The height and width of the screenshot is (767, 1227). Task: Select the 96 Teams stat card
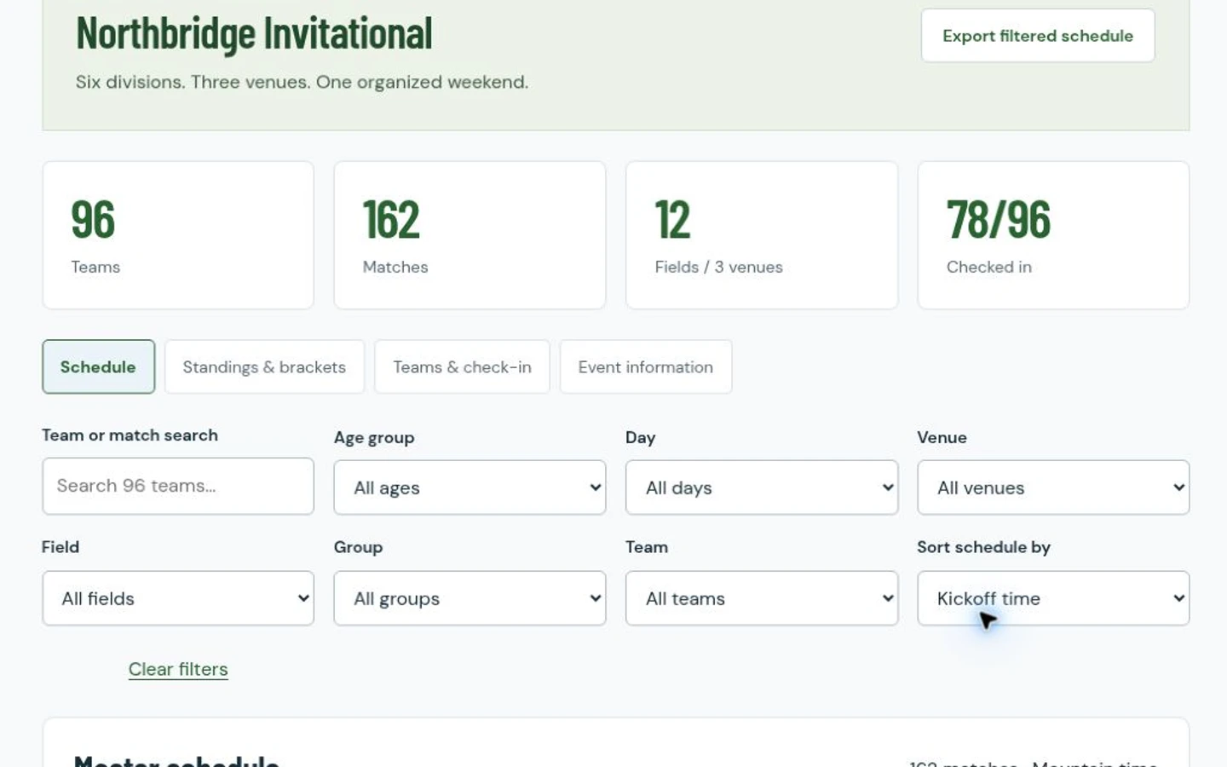point(178,235)
